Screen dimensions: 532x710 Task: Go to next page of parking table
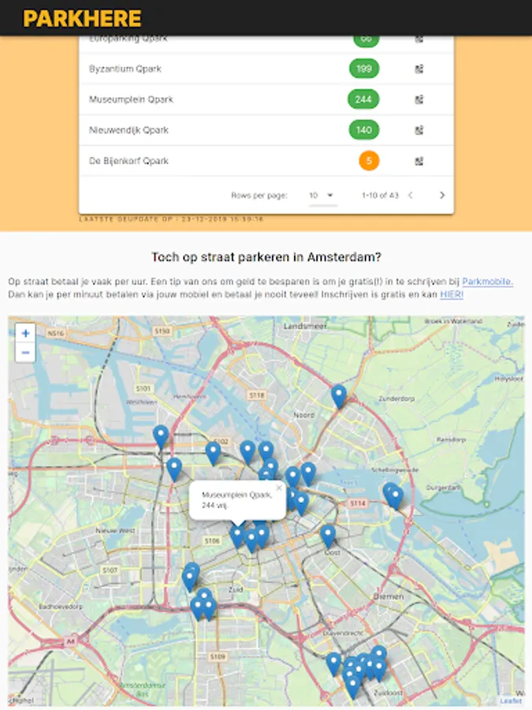tap(442, 195)
